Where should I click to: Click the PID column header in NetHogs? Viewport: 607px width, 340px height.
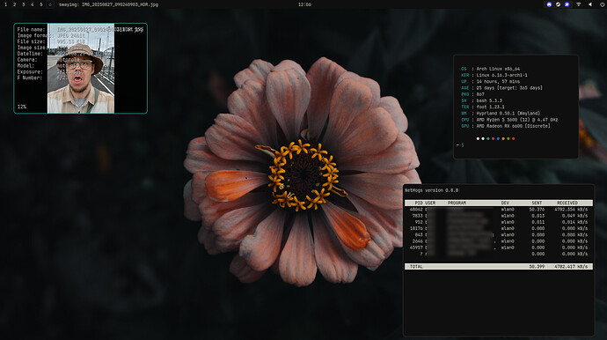coord(419,203)
